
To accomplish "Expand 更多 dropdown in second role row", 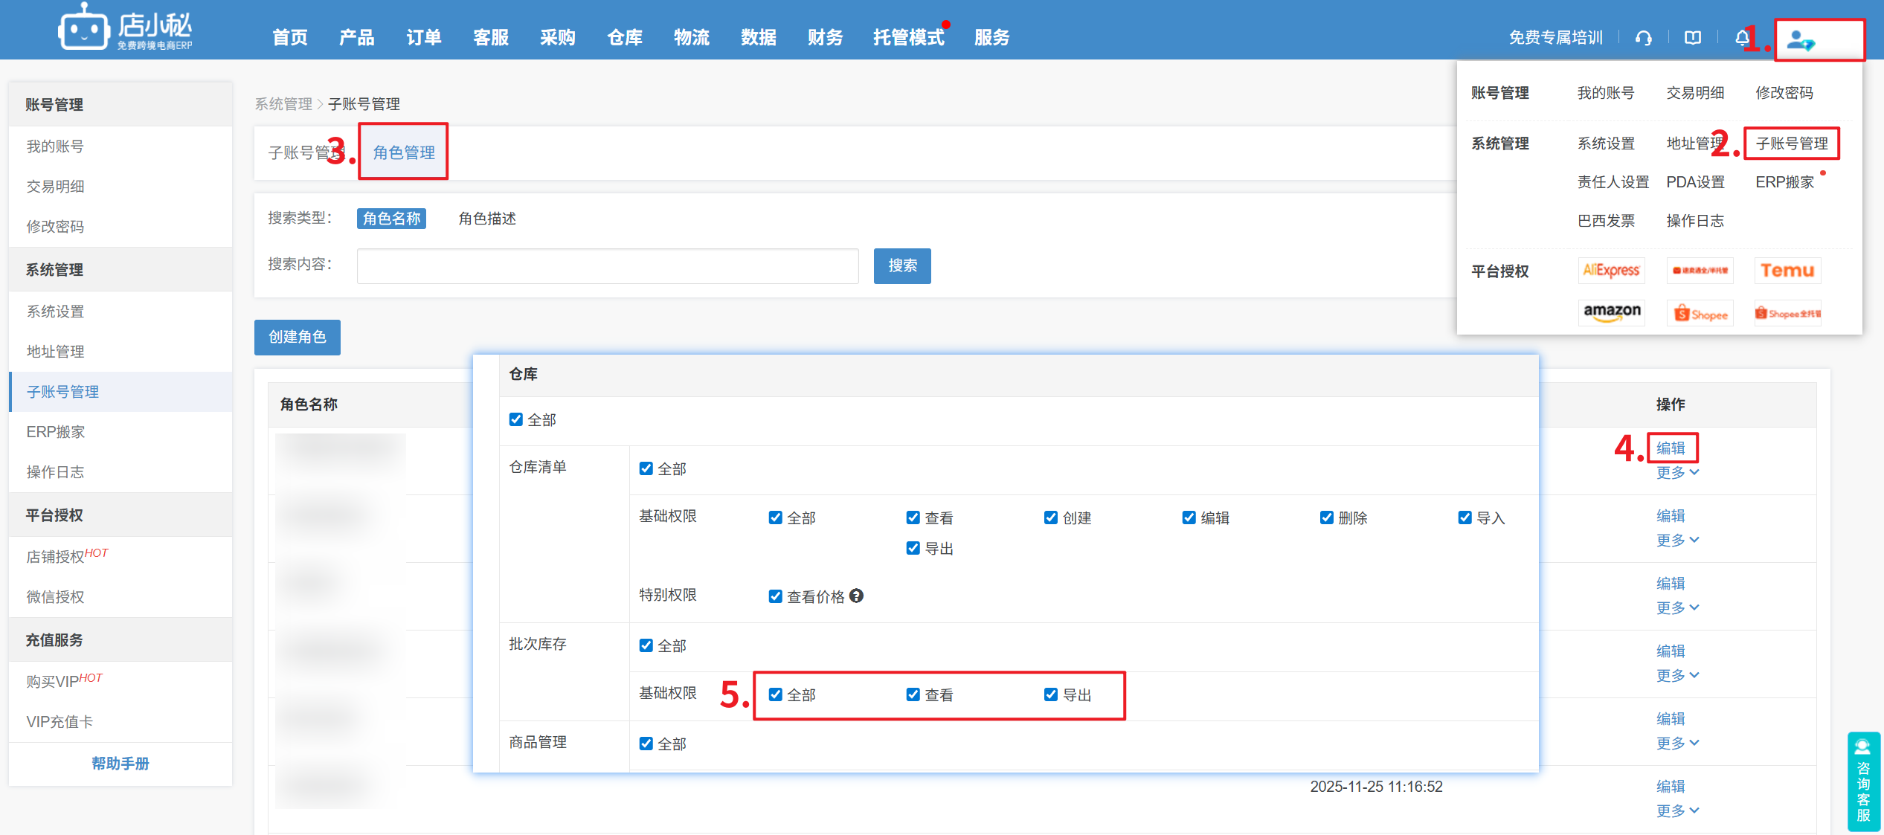I will click(1677, 541).
